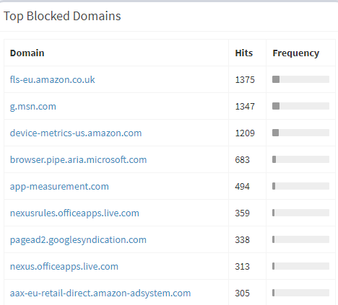Viewport: 338px width, 305px height.
Task: Open the fls-eu.amazon.co.uk domain link
Action: coord(52,79)
